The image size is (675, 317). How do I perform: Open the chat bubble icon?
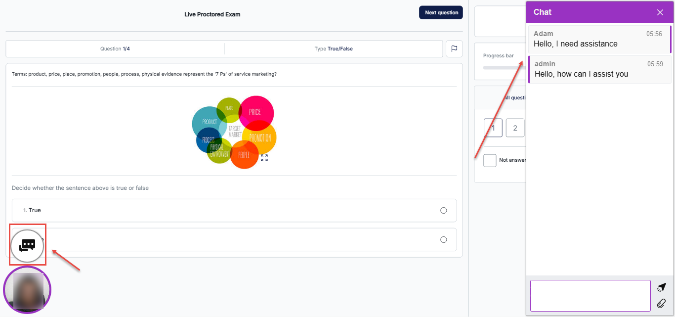27,245
